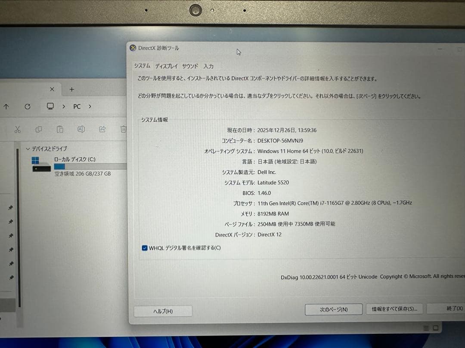Click the chevron after the desktop breadcrumb icon
The image size is (465, 348).
tap(64, 106)
